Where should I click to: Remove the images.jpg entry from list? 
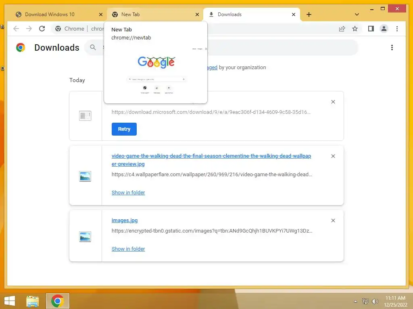click(333, 220)
